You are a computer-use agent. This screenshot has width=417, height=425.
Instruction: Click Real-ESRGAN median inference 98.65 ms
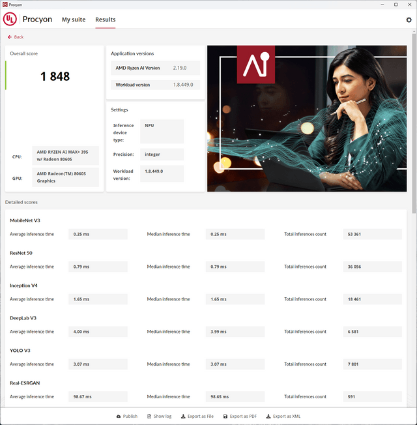(x=235, y=397)
